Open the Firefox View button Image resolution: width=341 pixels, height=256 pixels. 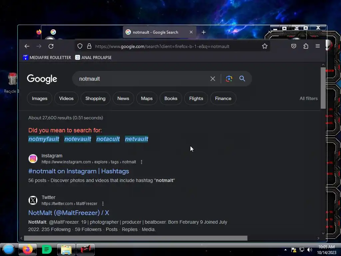(x=39, y=32)
